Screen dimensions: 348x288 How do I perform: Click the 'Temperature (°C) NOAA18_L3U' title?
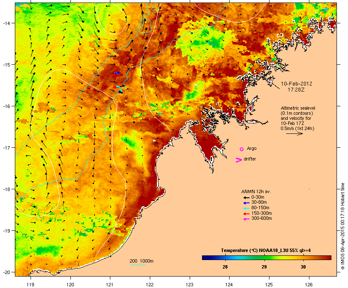pyautogui.click(x=253, y=250)
